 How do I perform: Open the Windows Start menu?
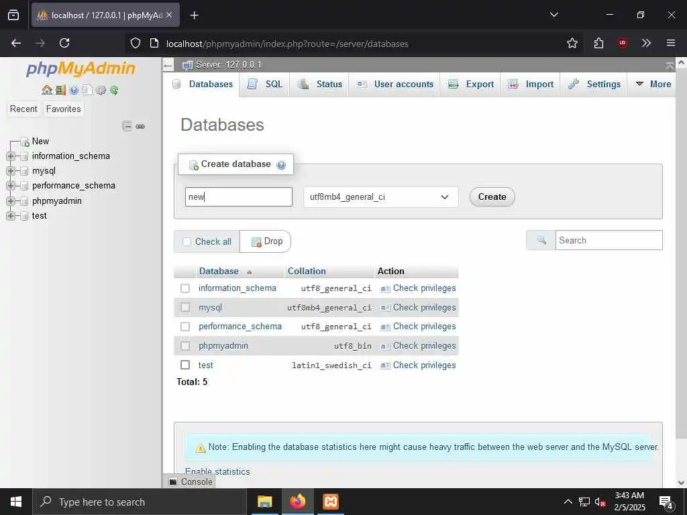point(16,502)
